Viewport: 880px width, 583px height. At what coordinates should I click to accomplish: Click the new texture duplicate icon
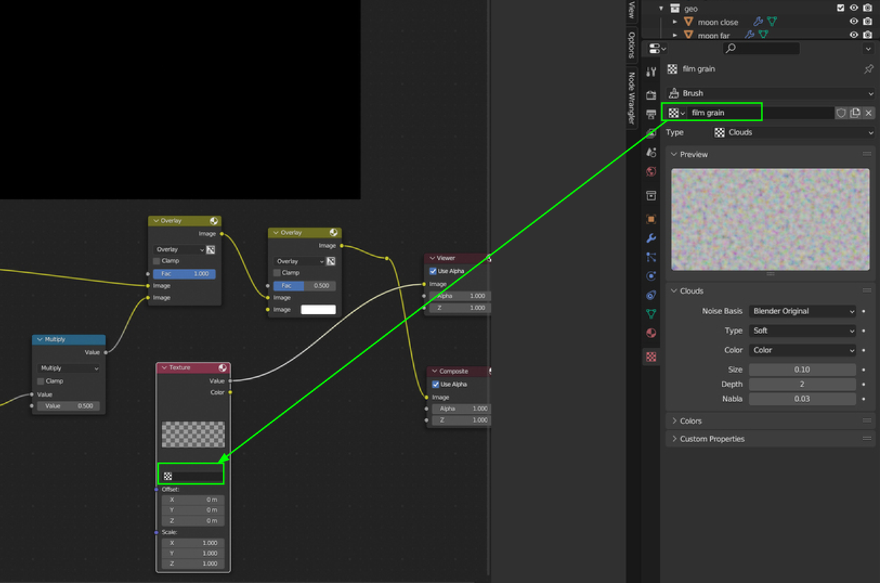tap(855, 113)
